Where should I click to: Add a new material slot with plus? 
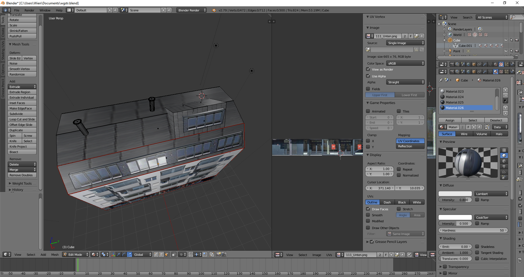pos(505,90)
